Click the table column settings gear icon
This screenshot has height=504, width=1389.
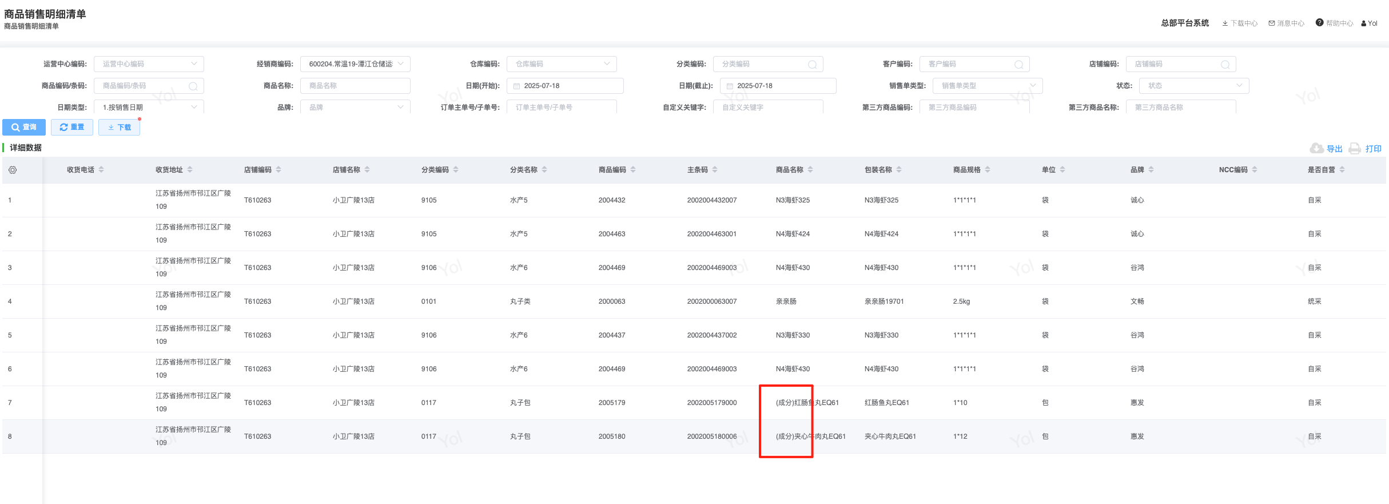(x=13, y=170)
